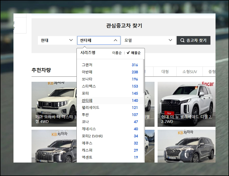
Task: Click the chevron arrow in 현대 dropdown
Action: tap(71, 40)
